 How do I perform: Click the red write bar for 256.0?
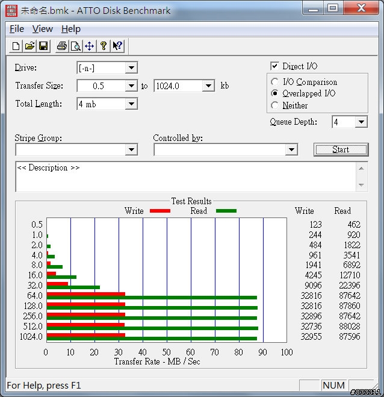86,314
